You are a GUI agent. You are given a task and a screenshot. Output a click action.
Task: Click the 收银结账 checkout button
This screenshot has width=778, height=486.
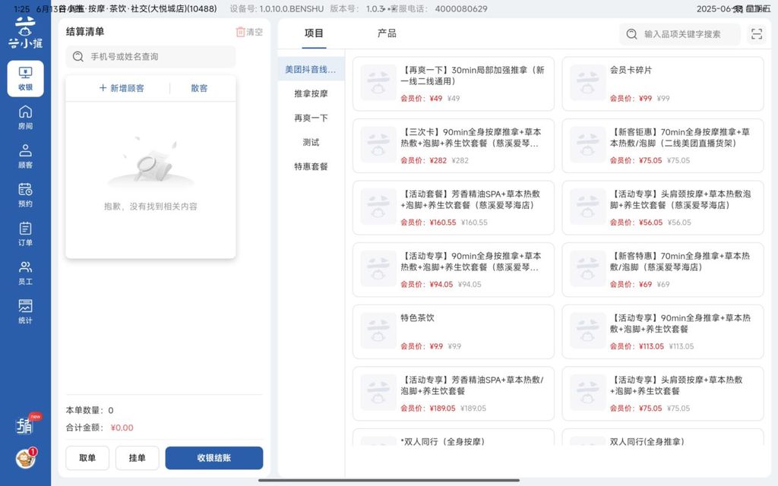pos(213,458)
